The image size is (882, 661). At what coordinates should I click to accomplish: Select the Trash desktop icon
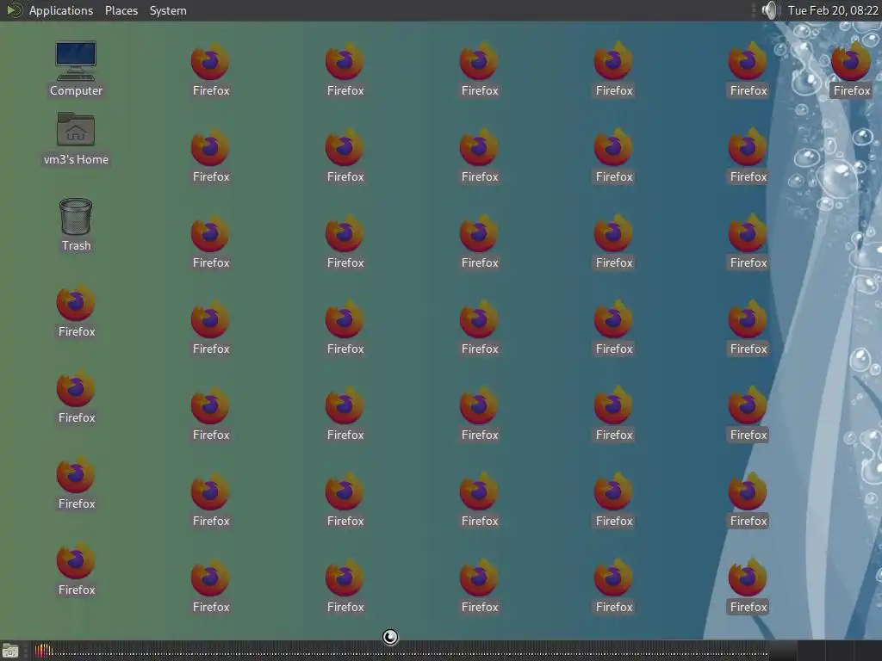point(76,225)
